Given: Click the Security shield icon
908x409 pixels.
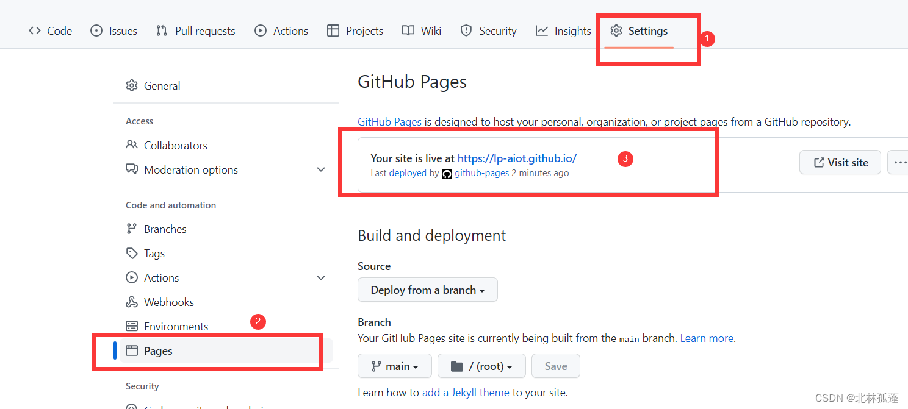Looking at the screenshot, I should tap(466, 30).
